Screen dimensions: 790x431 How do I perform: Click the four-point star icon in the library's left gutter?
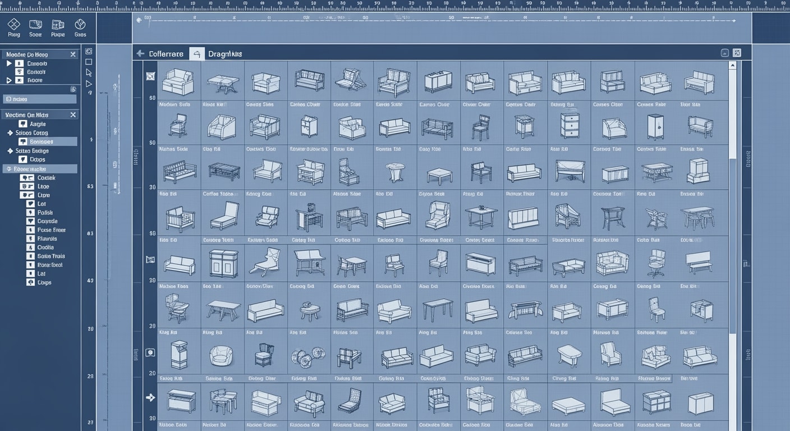pyautogui.click(x=150, y=397)
